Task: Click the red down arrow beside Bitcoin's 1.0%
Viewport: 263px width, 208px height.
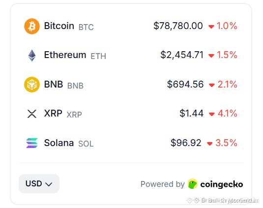Action: [x=211, y=27]
